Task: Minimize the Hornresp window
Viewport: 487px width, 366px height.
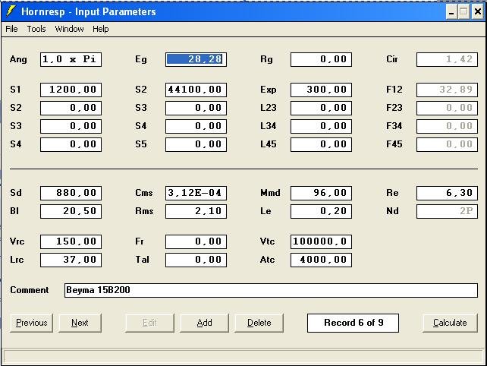Action: pos(451,12)
